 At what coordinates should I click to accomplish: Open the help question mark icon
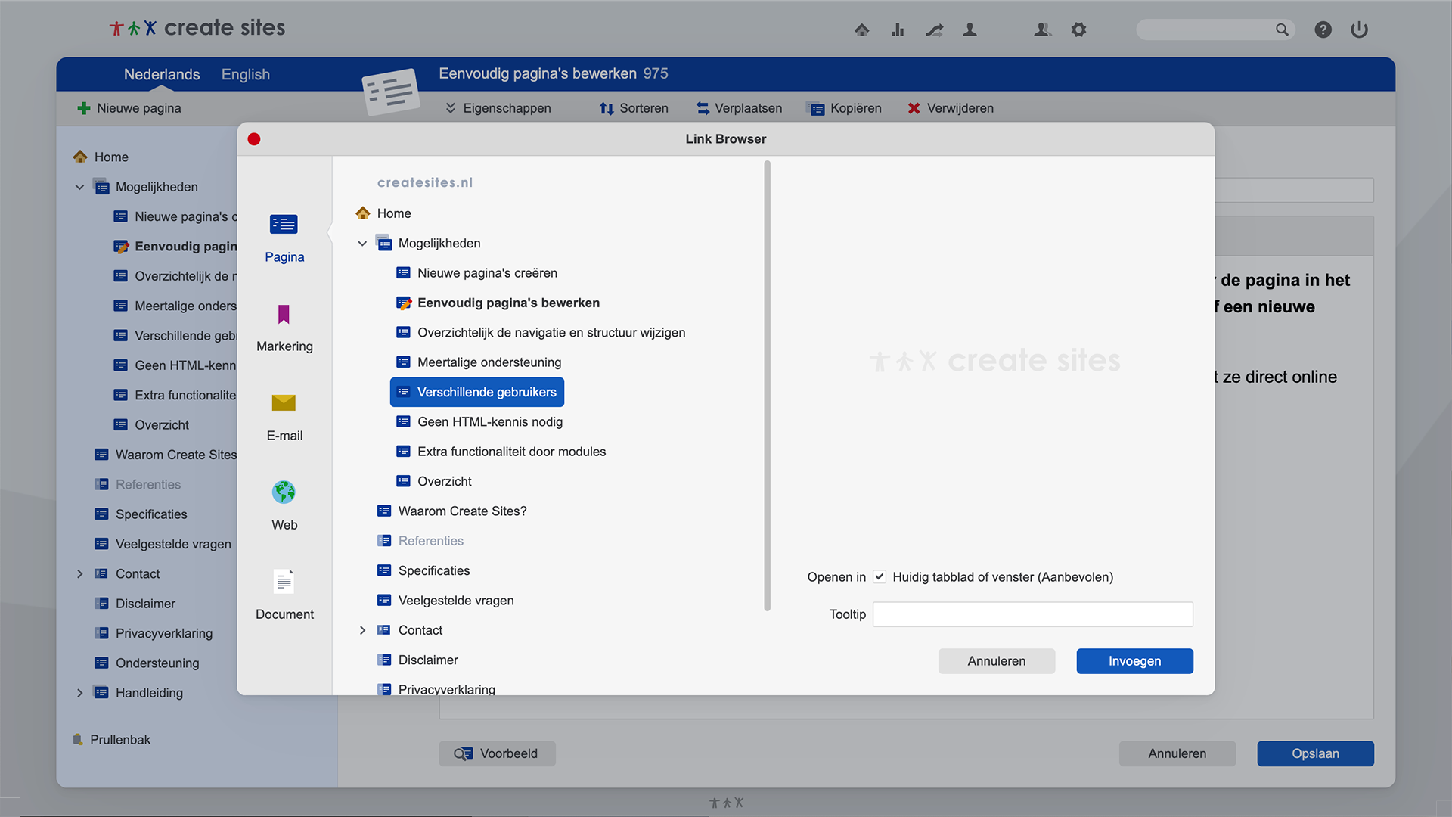1323,30
